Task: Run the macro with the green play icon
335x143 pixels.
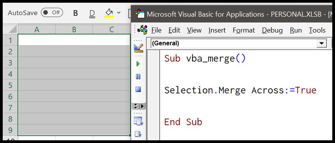Action: 138,64
